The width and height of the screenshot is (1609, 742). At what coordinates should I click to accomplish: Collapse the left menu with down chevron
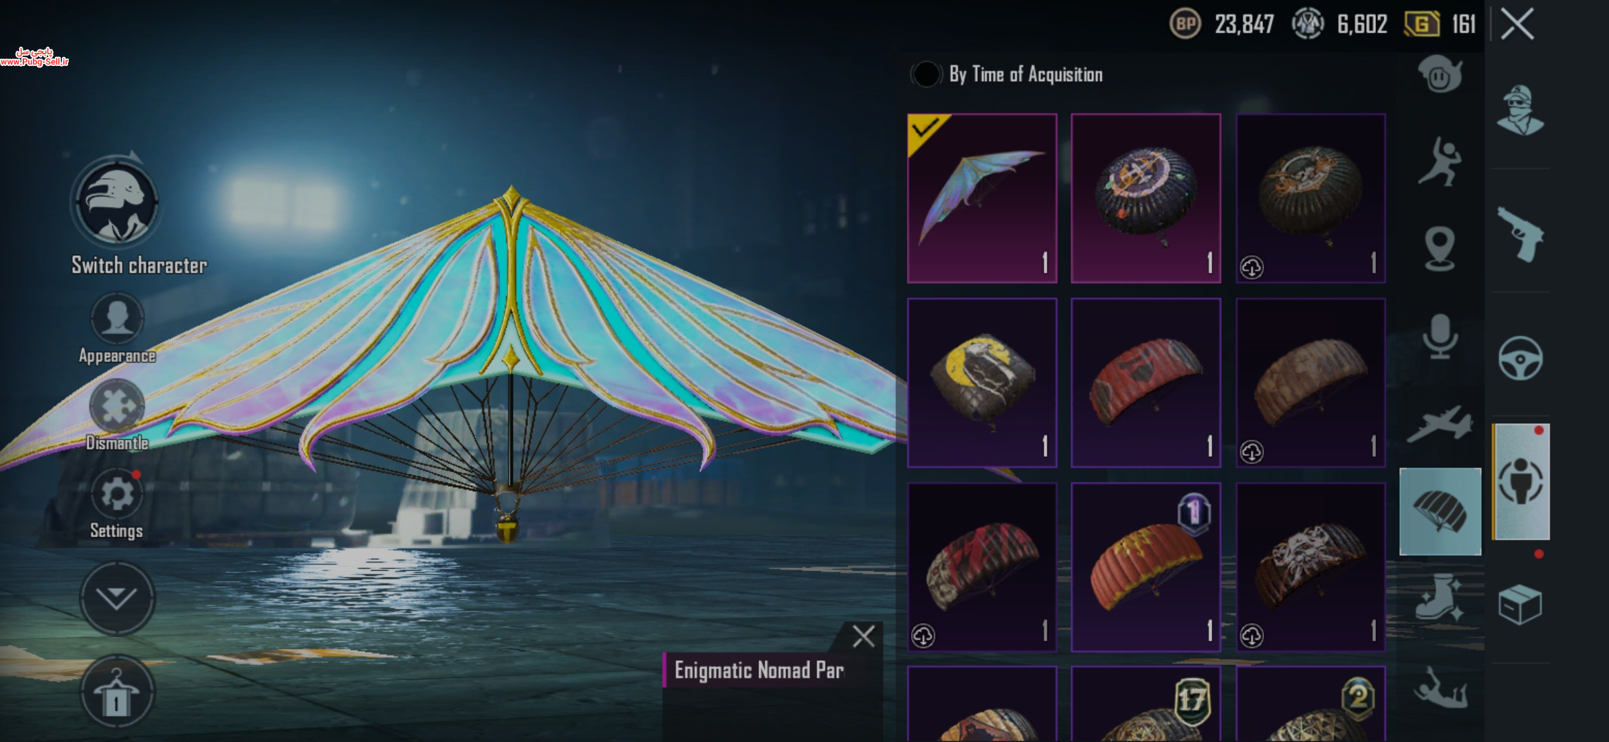tap(117, 598)
